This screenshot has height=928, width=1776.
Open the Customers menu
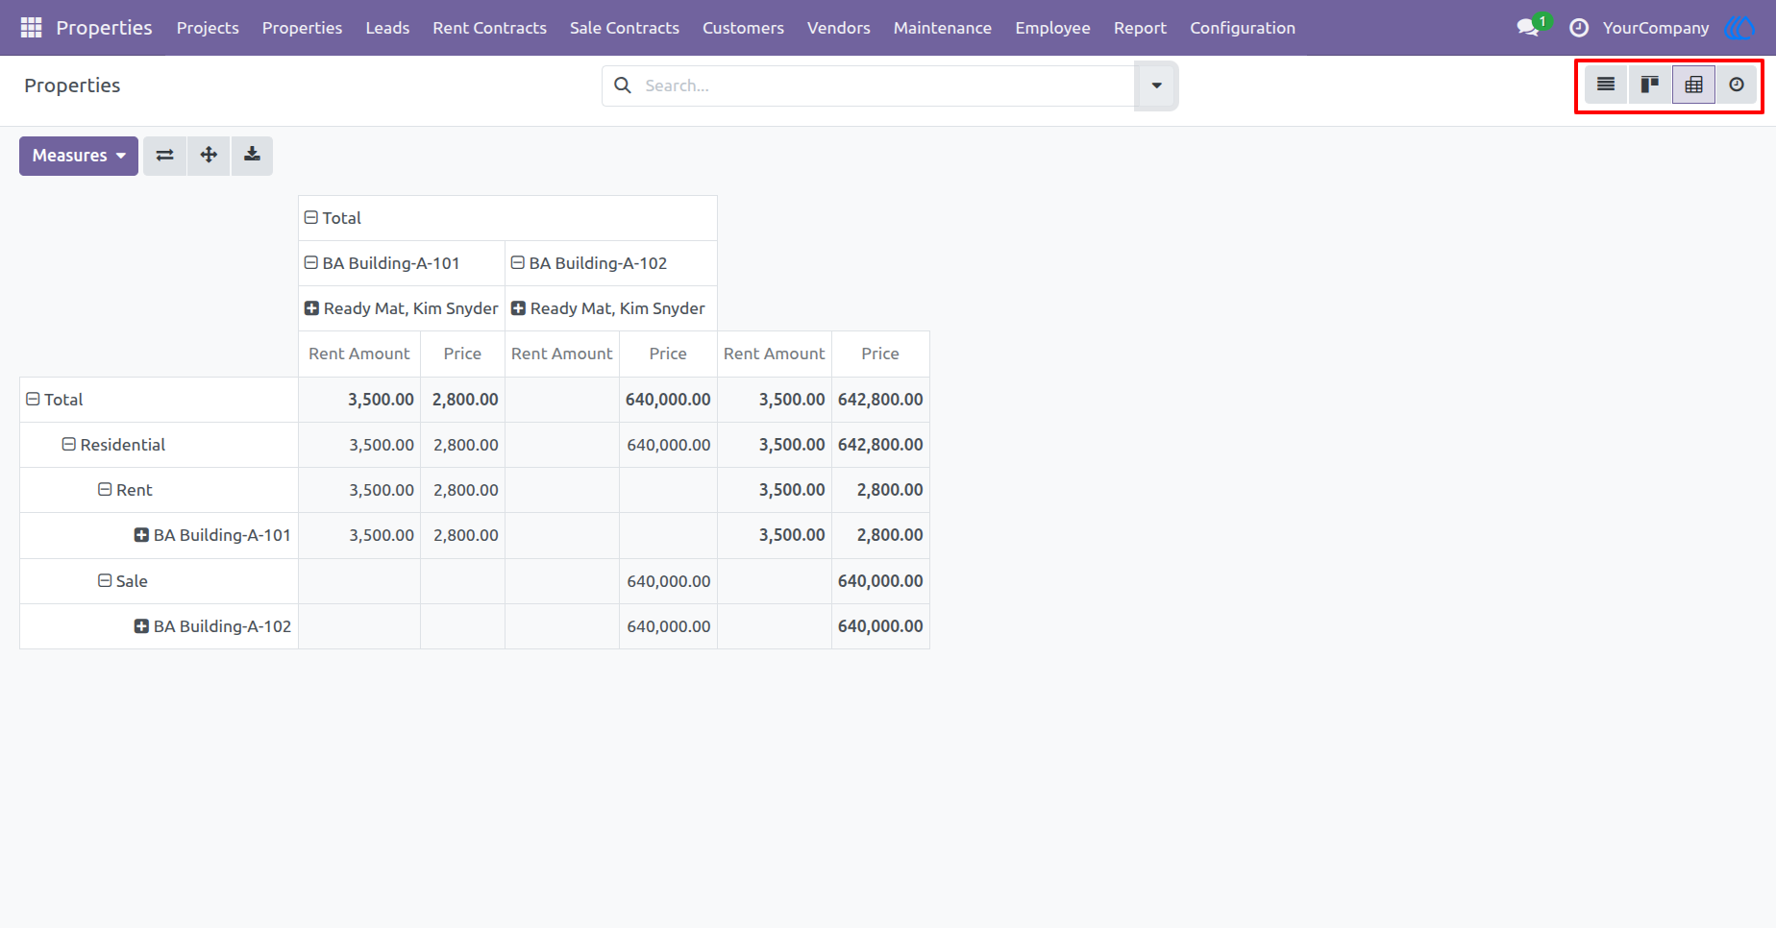(743, 28)
